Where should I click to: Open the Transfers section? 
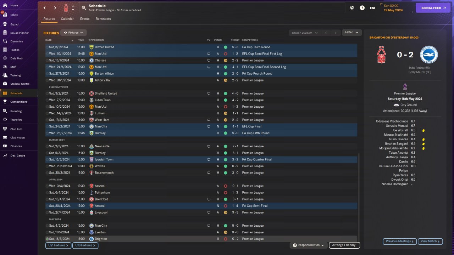pos(16,120)
